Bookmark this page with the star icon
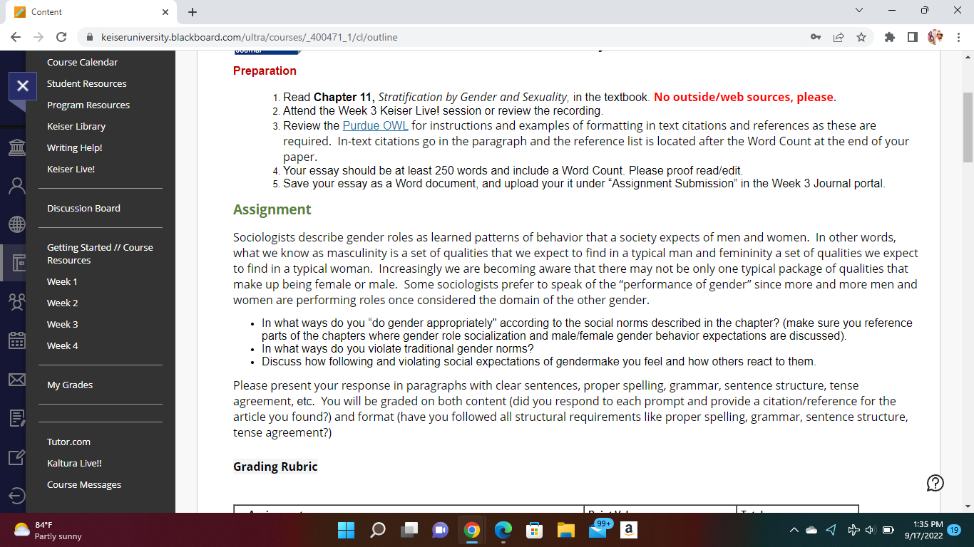 click(861, 37)
